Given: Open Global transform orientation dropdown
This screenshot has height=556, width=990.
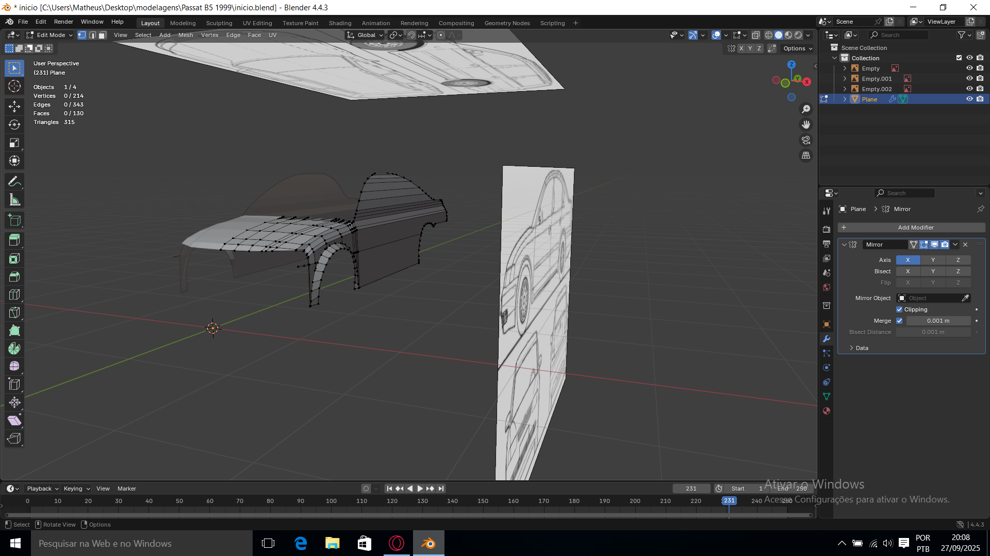Looking at the screenshot, I should pos(366,35).
